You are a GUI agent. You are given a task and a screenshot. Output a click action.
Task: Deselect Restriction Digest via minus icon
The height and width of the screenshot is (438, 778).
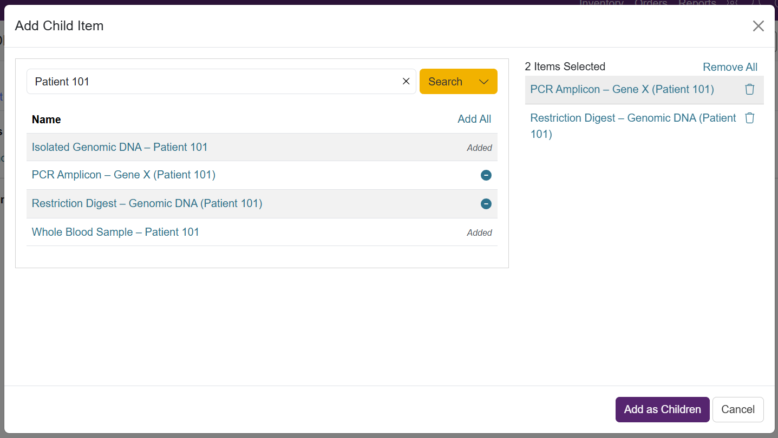[486, 204]
